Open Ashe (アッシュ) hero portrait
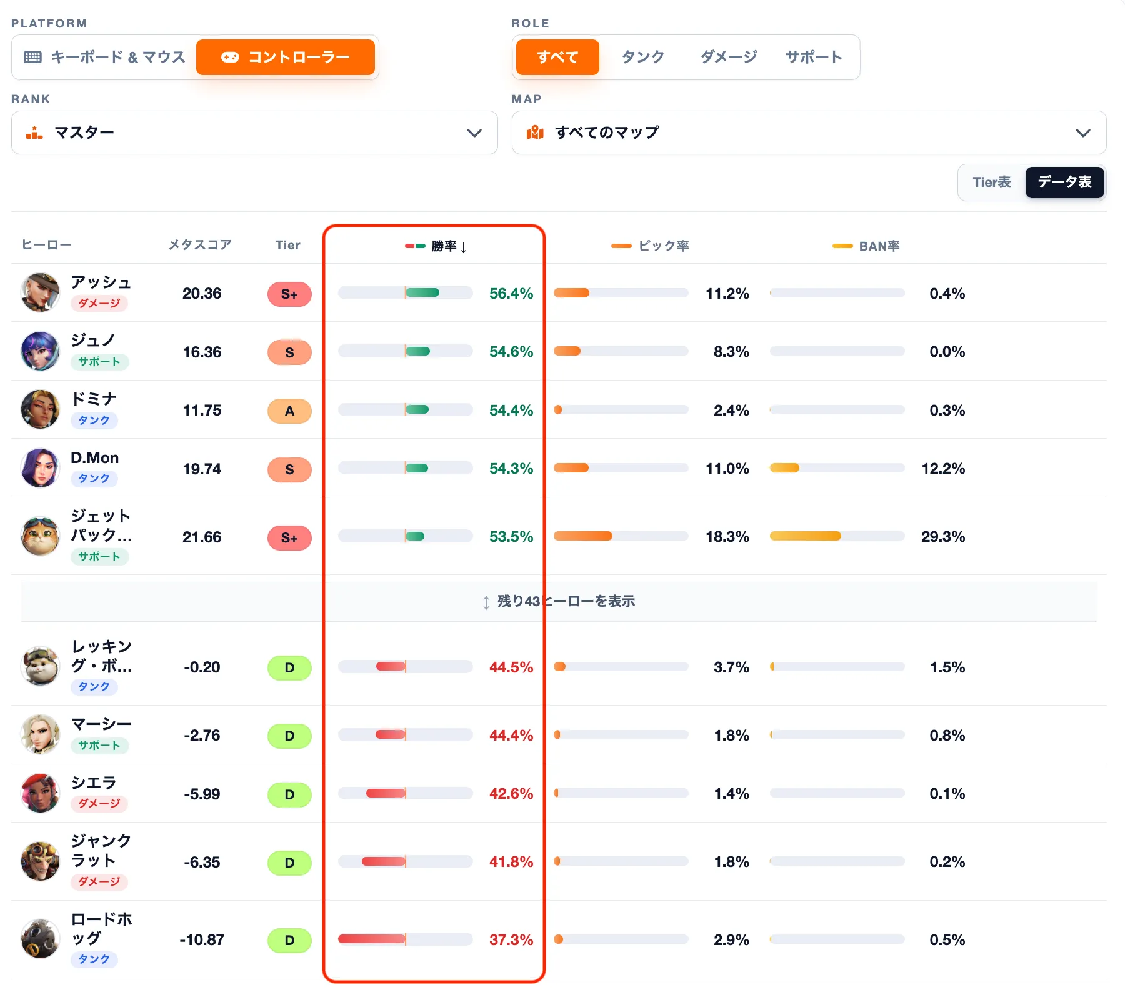 pos(41,292)
